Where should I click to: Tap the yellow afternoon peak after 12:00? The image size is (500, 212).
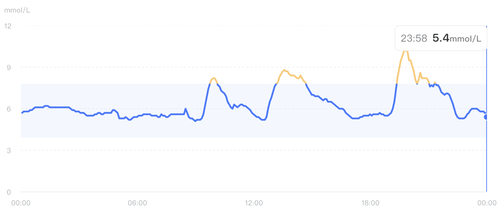coord(284,70)
